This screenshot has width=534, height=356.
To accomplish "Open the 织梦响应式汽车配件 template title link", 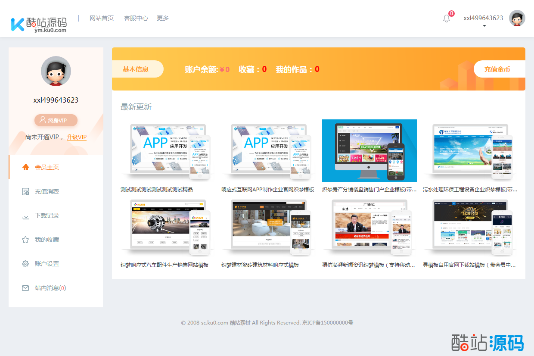I will tap(165, 265).
